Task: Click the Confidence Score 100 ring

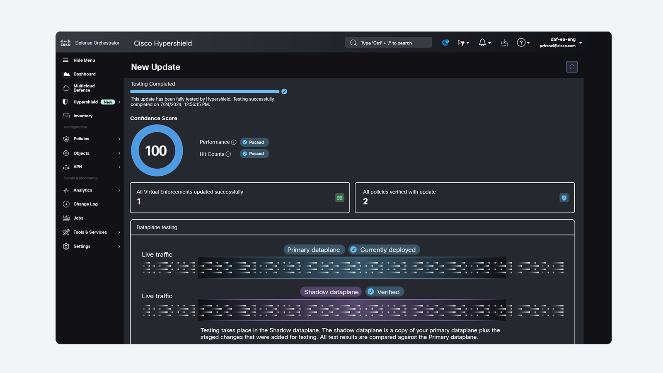Action: pos(157,150)
